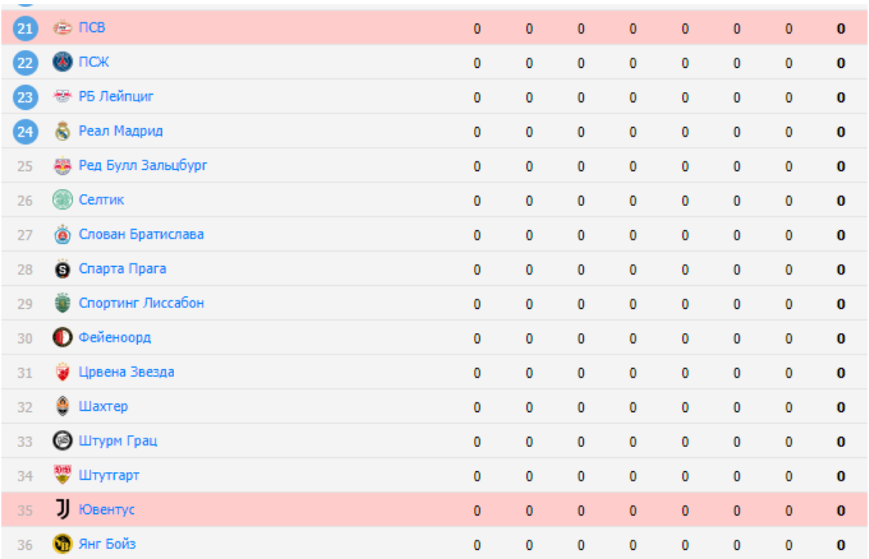Click the blue position badge 24
Viewport: 869px width, 559px height.
click(x=25, y=131)
